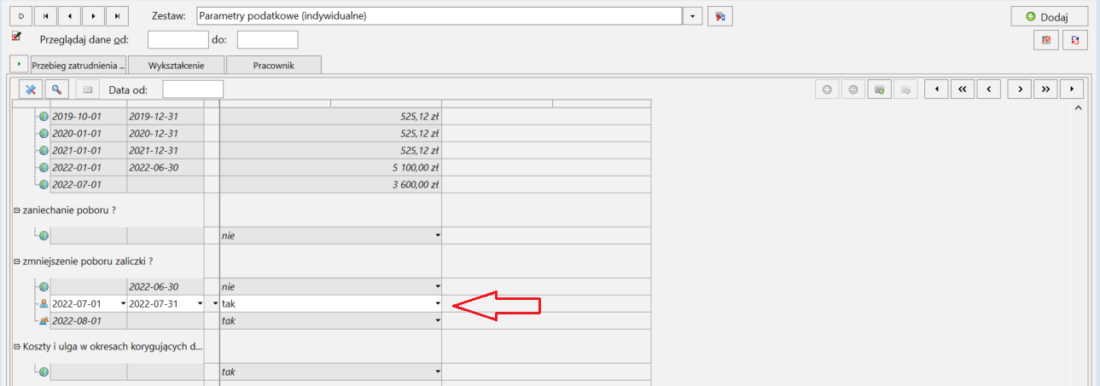Click the 'D' button in the top navigation bar
Image resolution: width=1100 pixels, height=386 pixels.
[x=21, y=16]
